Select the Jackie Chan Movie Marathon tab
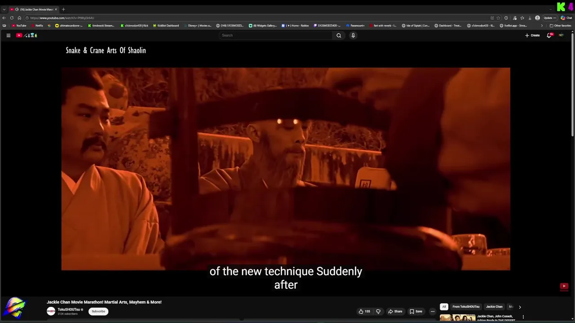 (34, 9)
